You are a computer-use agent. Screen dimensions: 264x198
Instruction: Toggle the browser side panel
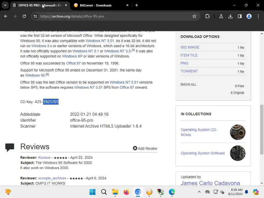(240, 16)
